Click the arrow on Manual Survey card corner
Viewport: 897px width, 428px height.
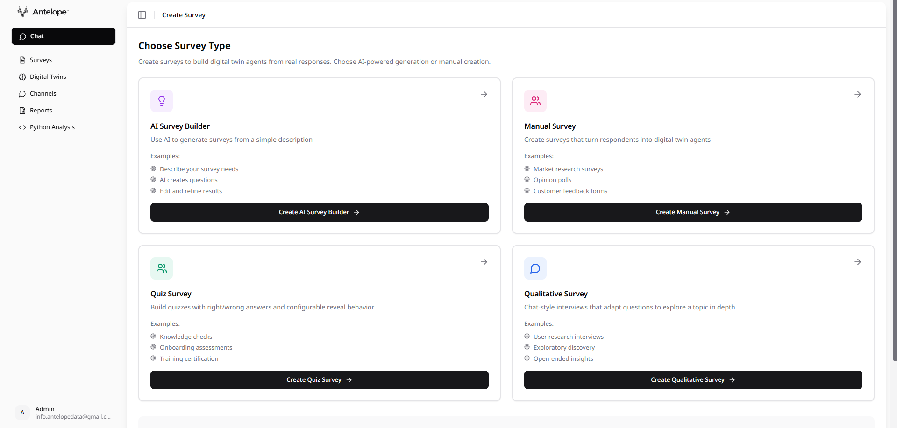point(858,94)
